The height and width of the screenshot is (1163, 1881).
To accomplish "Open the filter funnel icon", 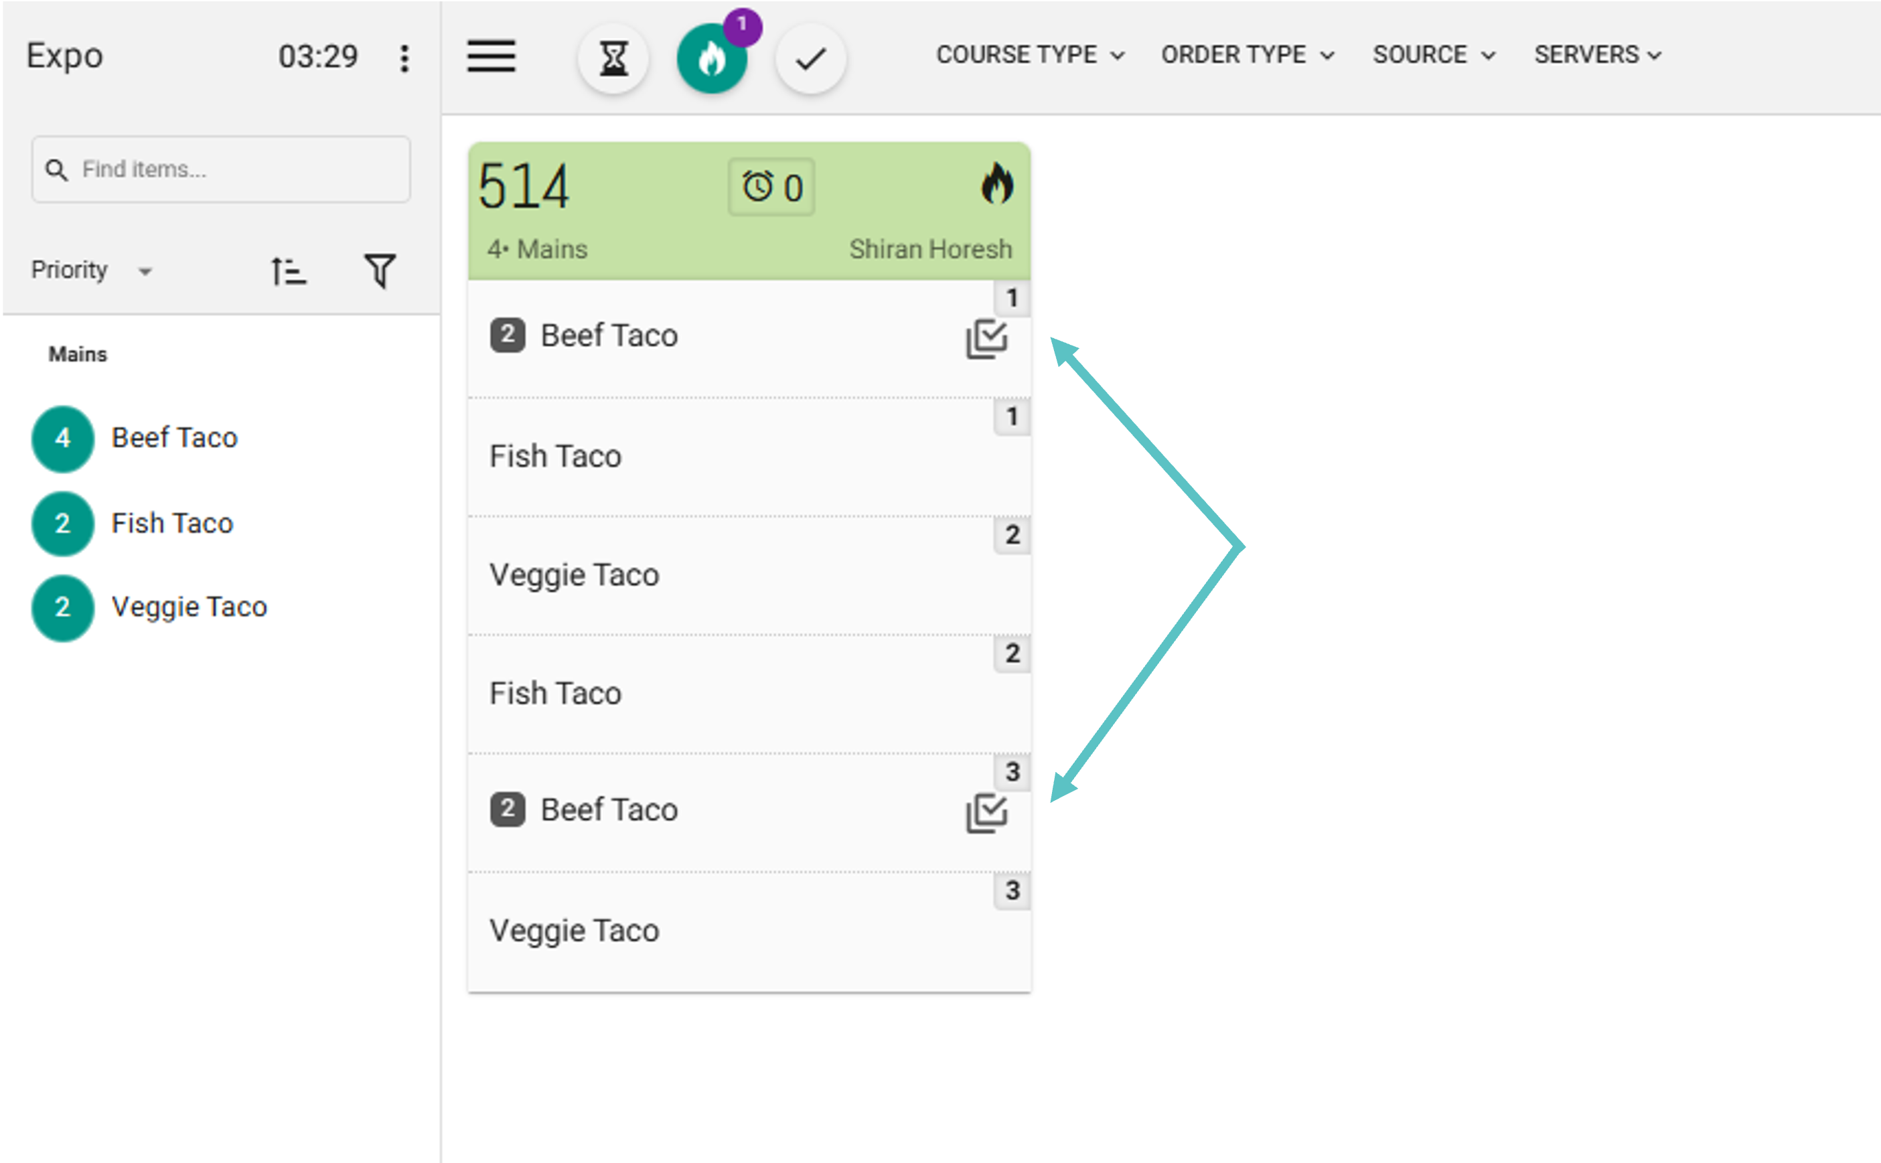I will (379, 270).
